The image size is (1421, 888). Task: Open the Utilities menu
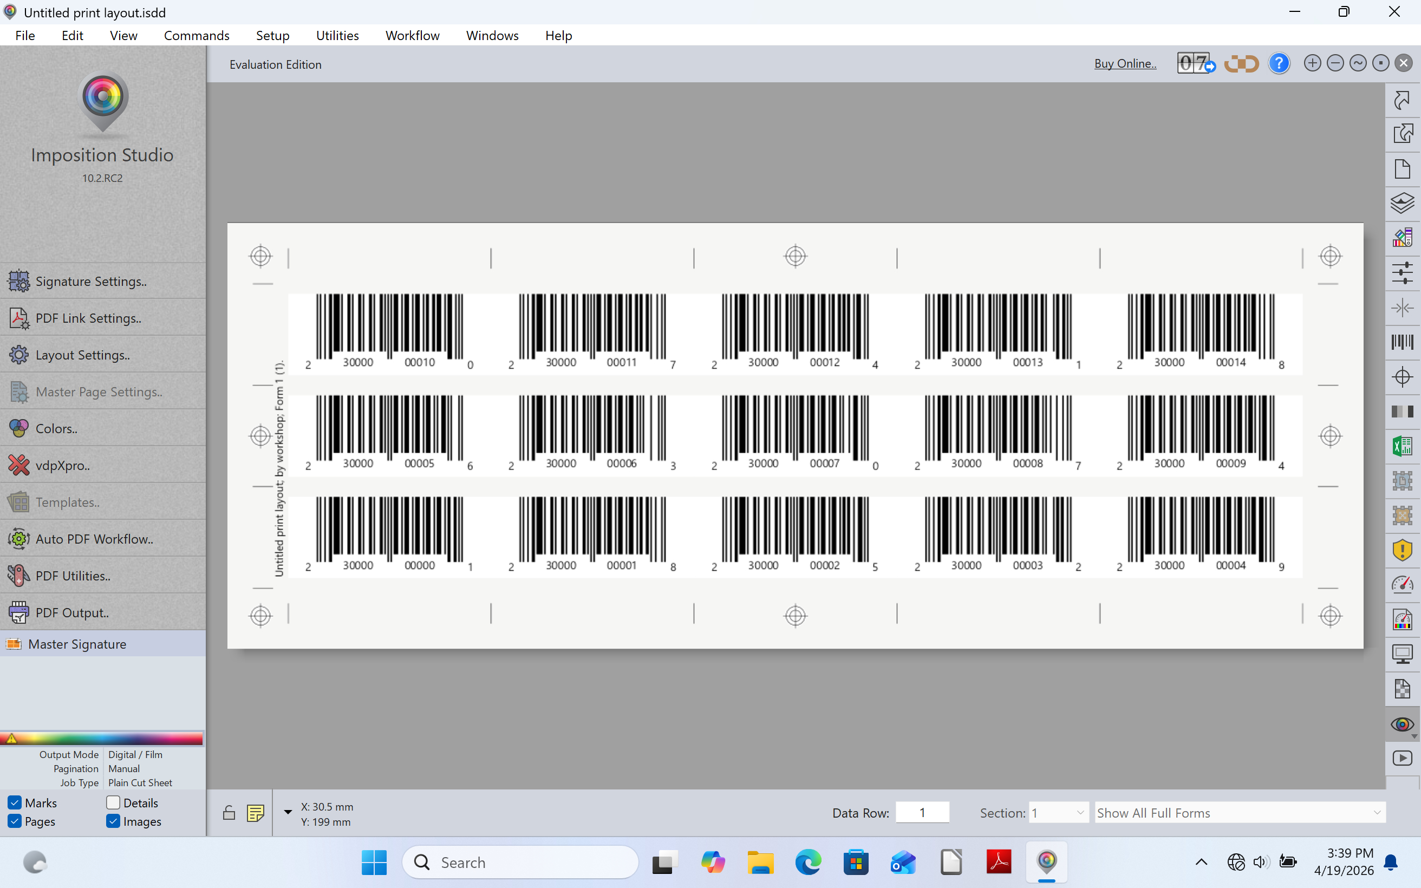pos(337,35)
